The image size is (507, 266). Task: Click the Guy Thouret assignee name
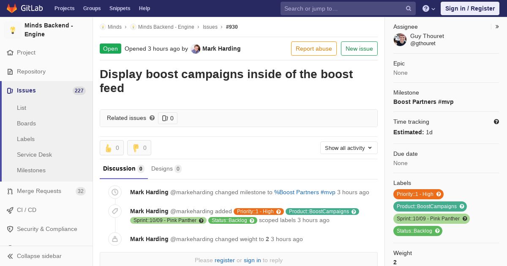click(427, 36)
